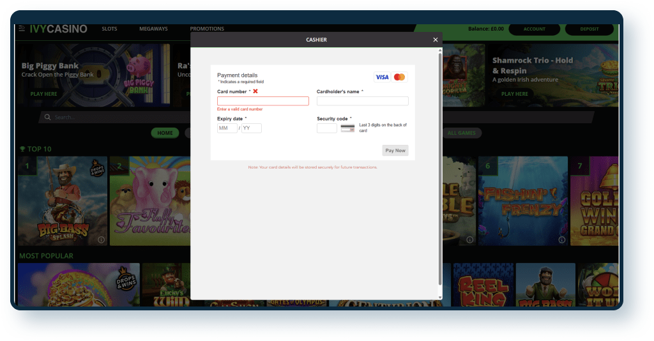Open the Slots menu item
654x341 pixels.
coord(109,29)
